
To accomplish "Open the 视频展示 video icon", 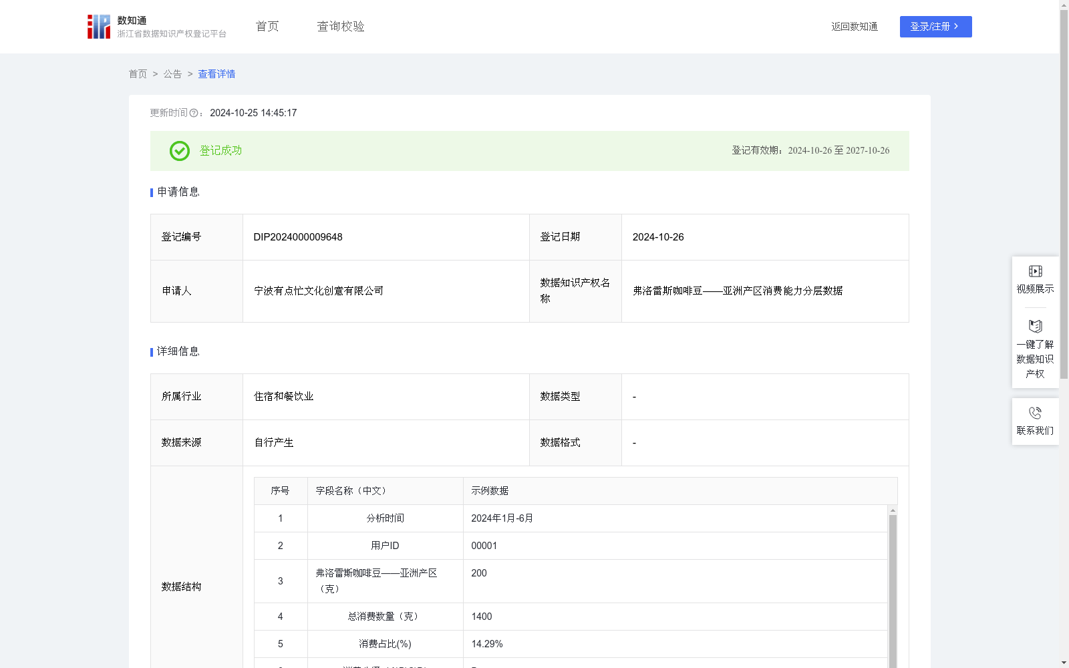I will tap(1035, 271).
